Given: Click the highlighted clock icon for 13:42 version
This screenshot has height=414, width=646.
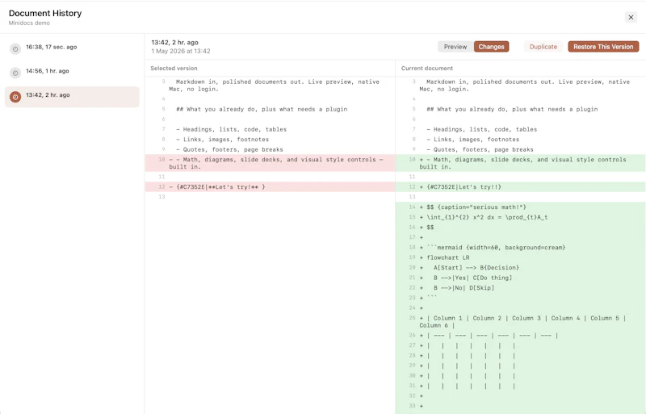Looking at the screenshot, I should (x=15, y=97).
